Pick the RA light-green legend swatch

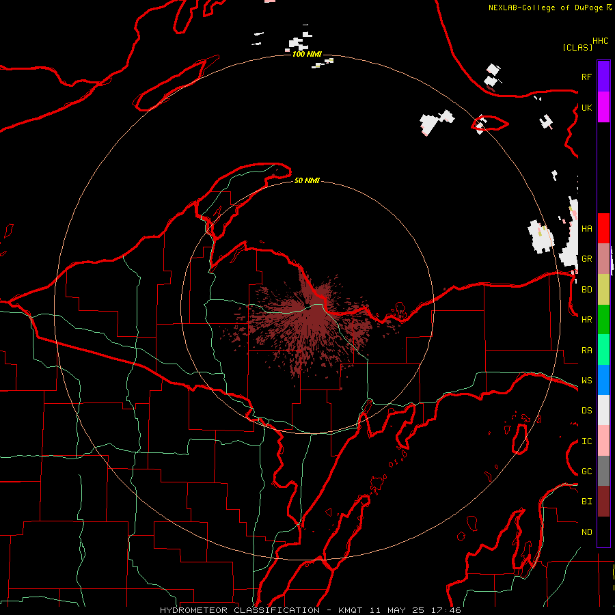[x=603, y=350]
